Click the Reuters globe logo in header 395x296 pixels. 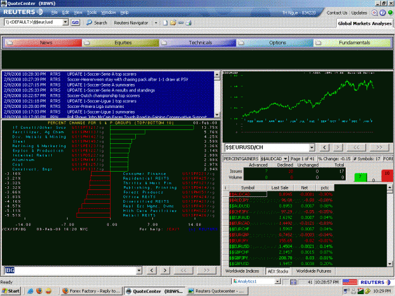(40, 12)
